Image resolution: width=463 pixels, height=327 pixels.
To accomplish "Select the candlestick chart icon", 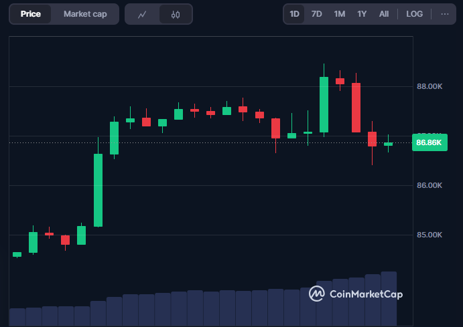I will coord(176,14).
